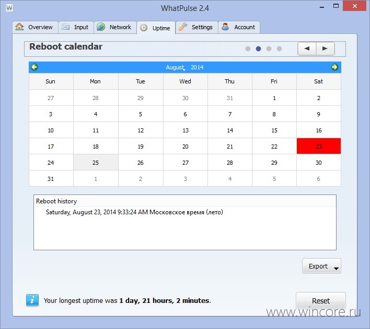Select August 31 in the calendar
Screen dimensions: 370x329
51,179
